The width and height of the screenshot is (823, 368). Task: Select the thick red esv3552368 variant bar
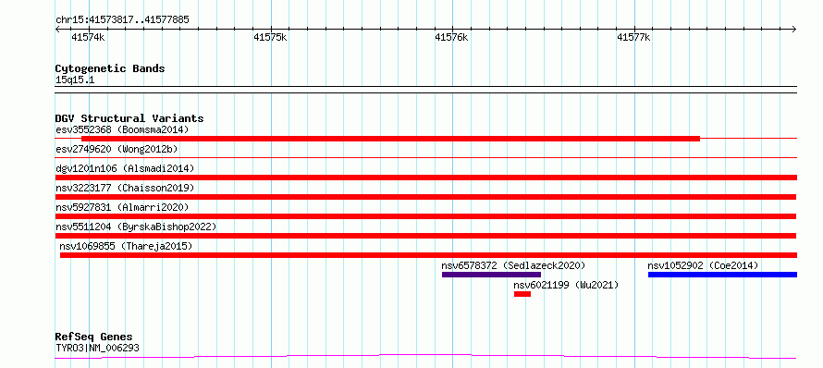click(390, 139)
